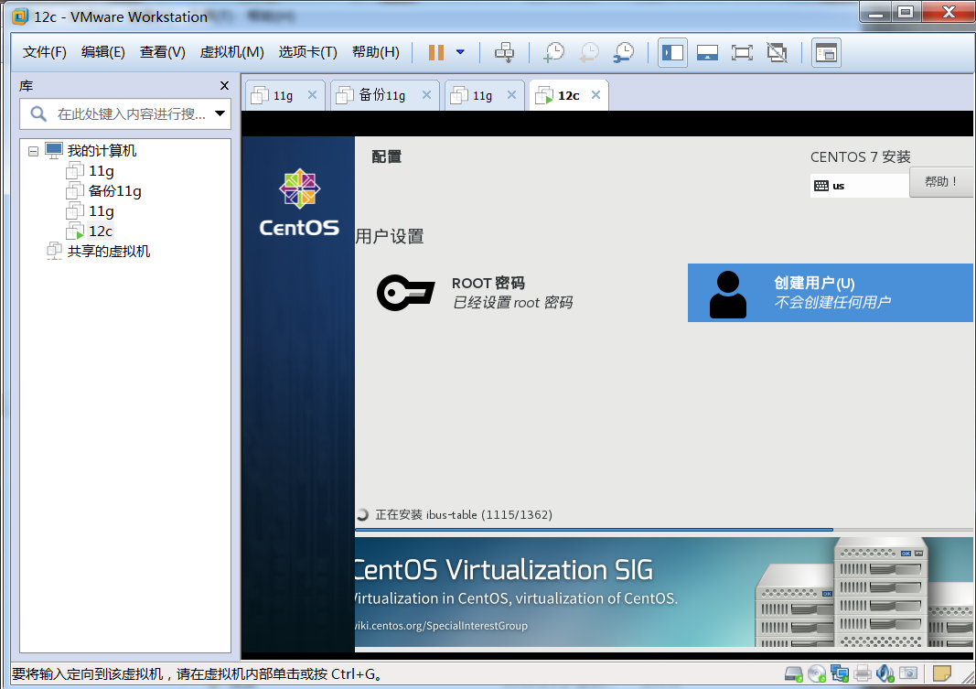Click the network adapter status bar icon
The width and height of the screenshot is (976, 689).
tap(840, 673)
